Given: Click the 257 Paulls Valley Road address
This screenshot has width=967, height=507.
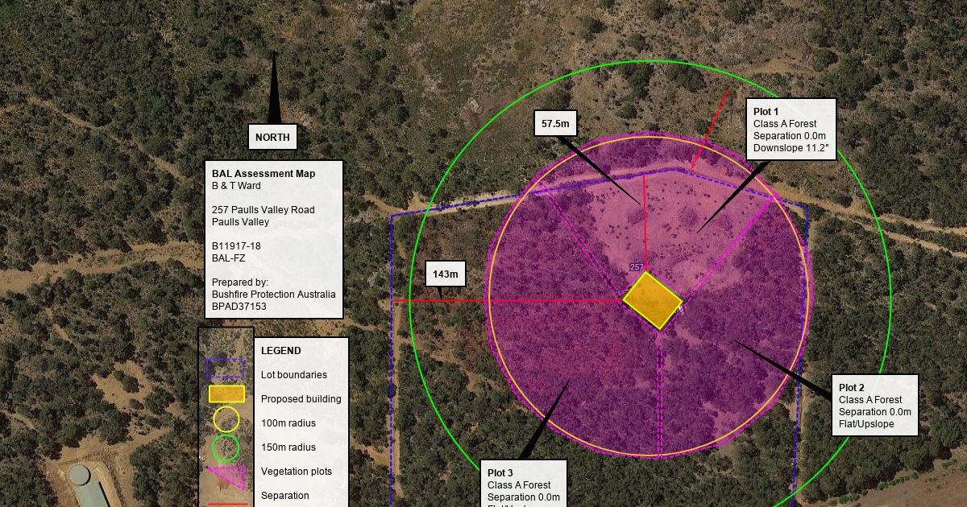Looking at the screenshot, I should click(x=263, y=210).
